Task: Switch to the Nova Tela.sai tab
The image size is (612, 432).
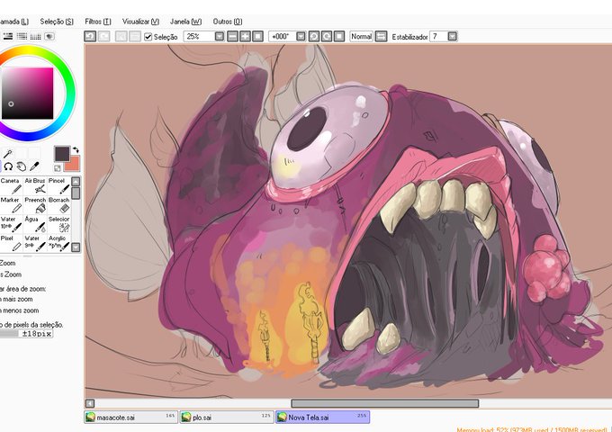Action: (x=322, y=418)
